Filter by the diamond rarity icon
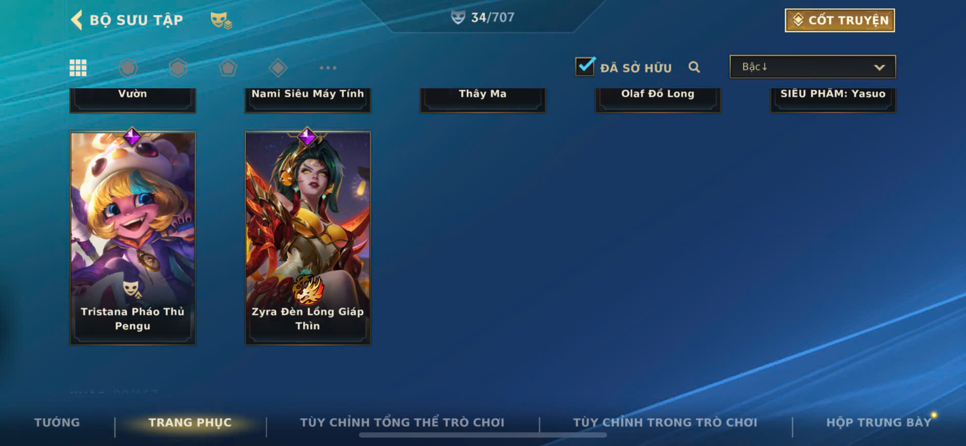 [x=278, y=68]
